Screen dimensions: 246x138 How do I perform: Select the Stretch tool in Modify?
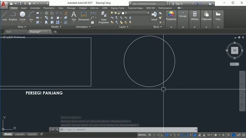pyautogui.click(x=47, y=22)
